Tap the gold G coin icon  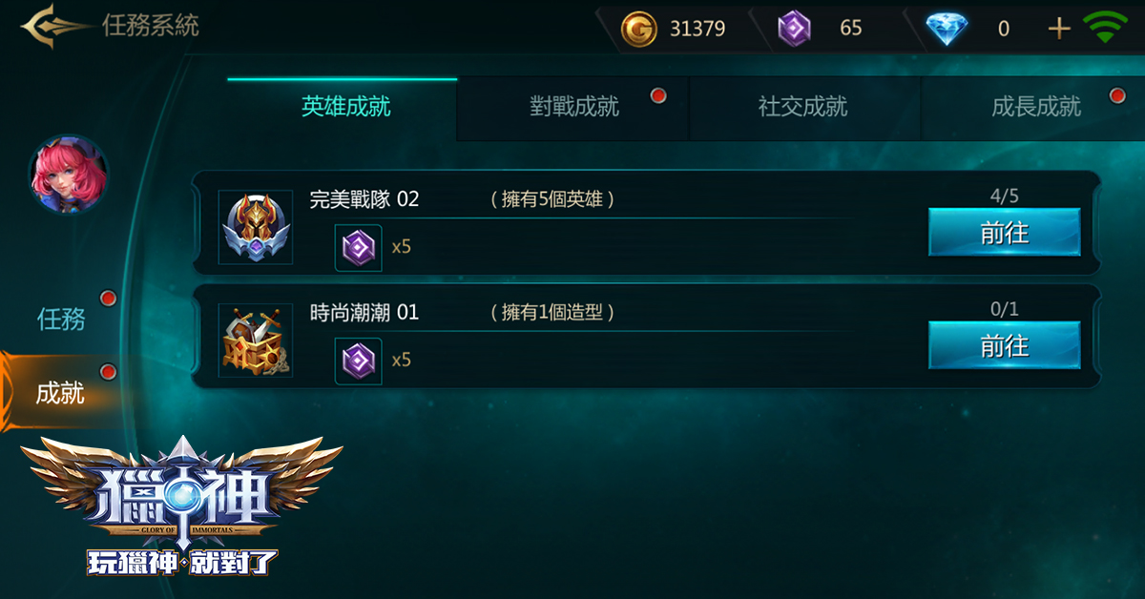638,29
